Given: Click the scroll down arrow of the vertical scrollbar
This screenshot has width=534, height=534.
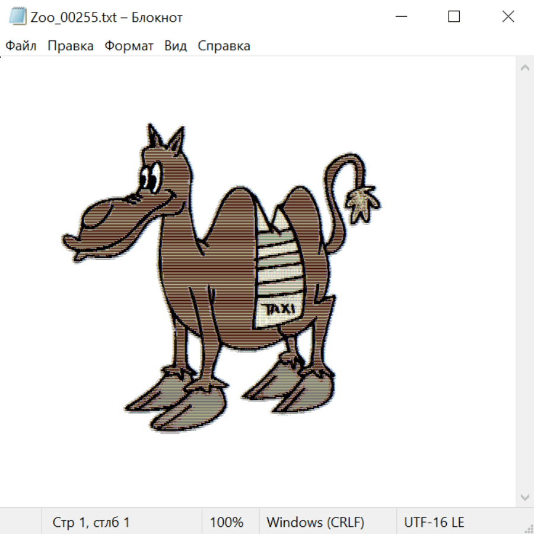Looking at the screenshot, I should 525,497.
